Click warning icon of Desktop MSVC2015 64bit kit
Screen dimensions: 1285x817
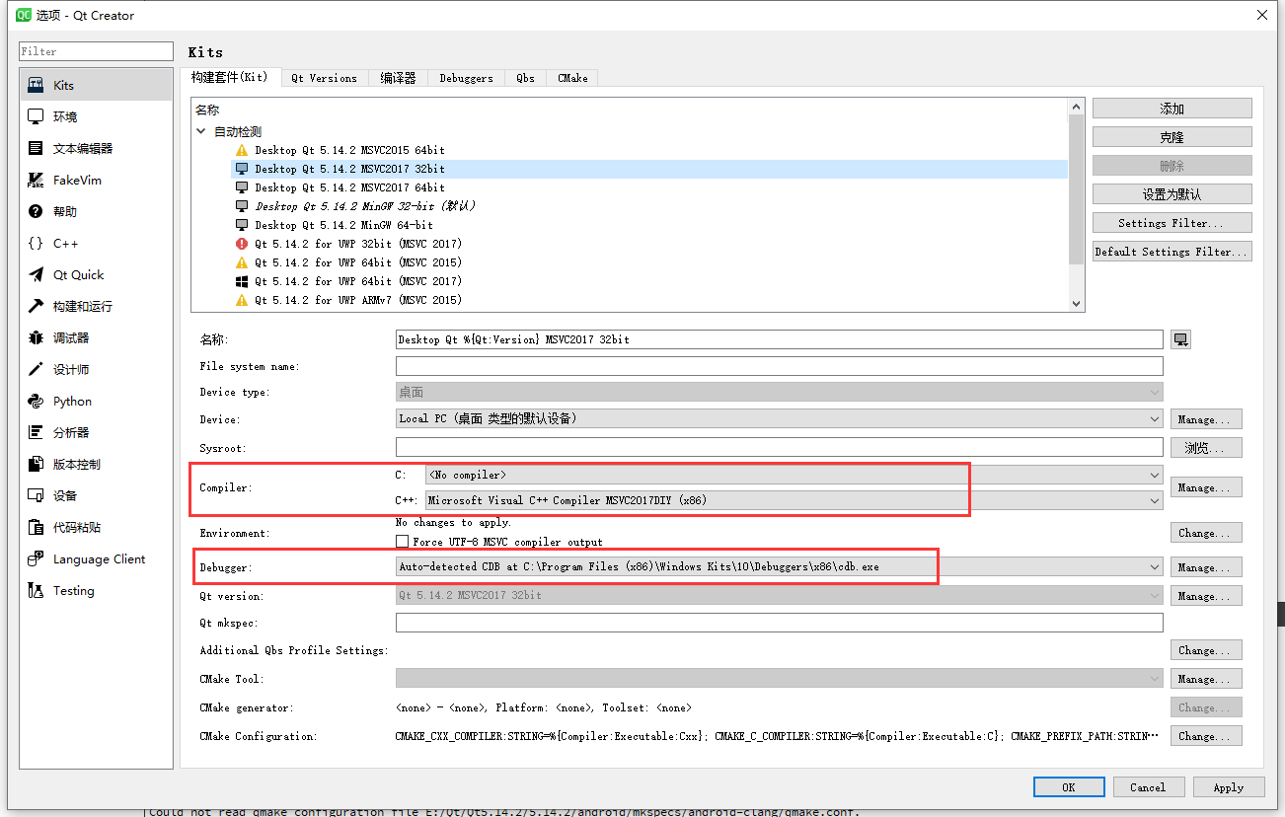[x=242, y=150]
